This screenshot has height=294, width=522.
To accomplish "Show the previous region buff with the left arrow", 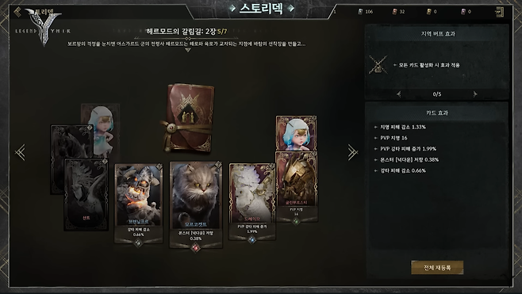I will (399, 94).
